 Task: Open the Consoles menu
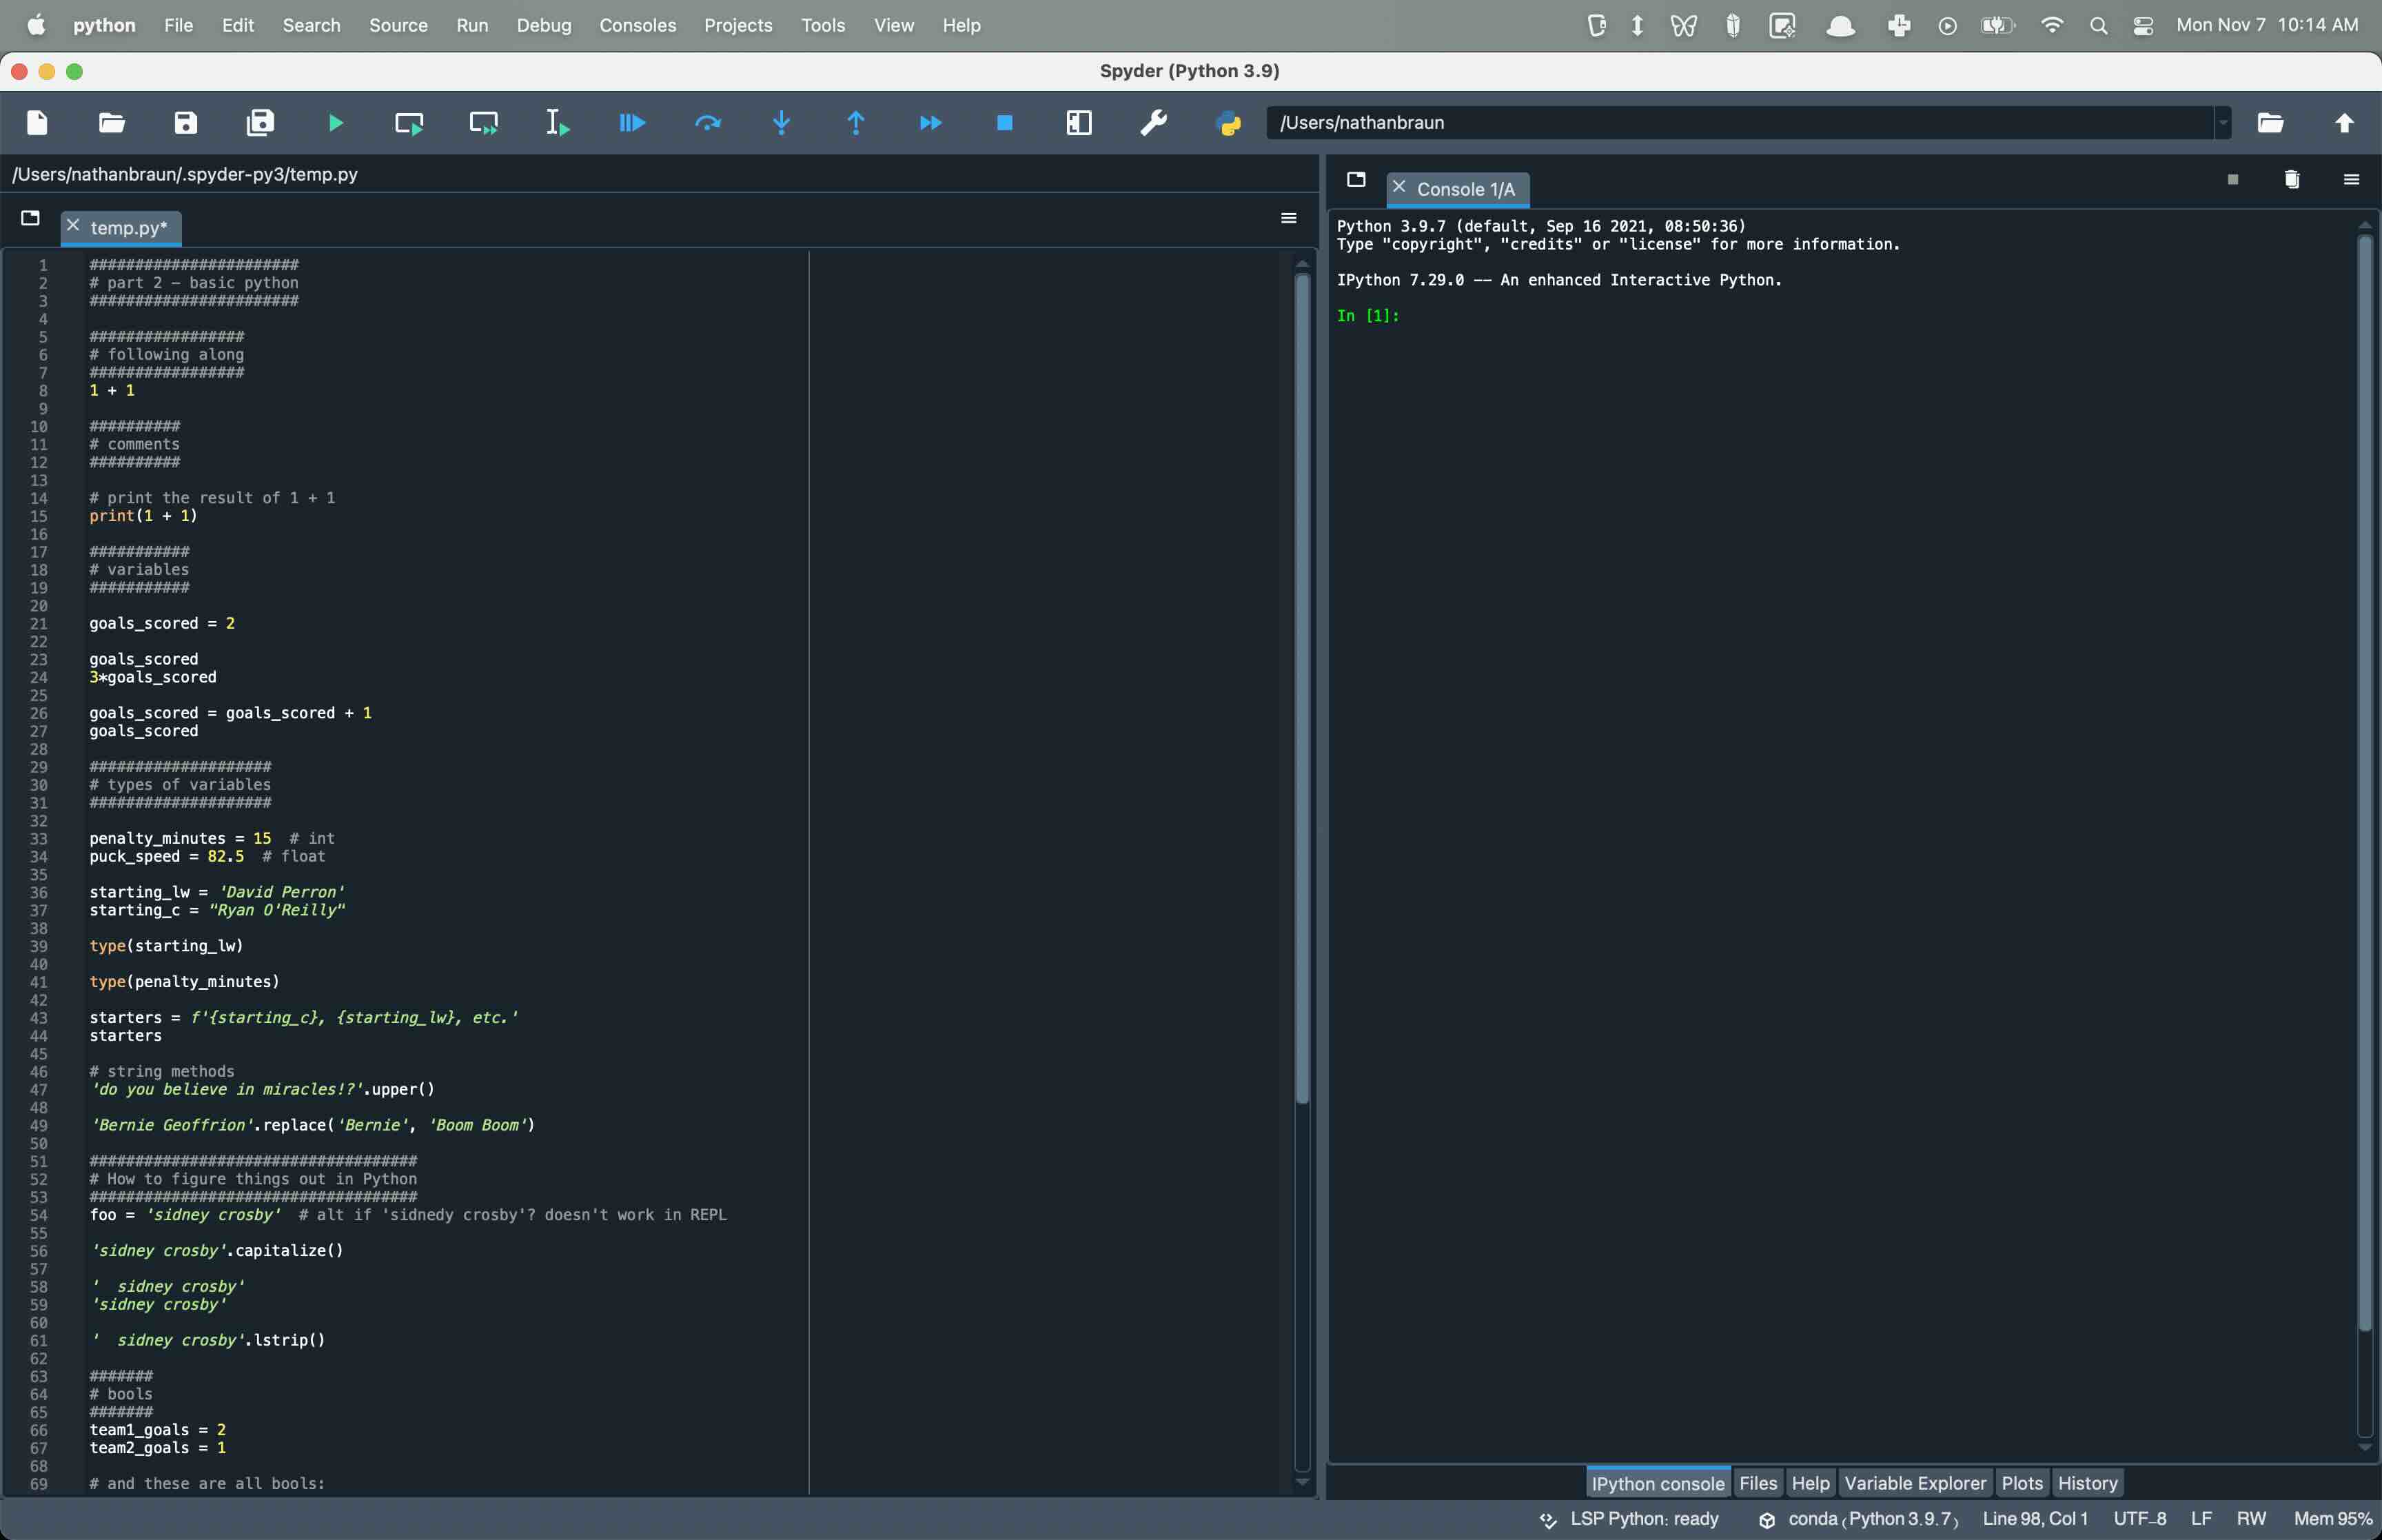point(637,26)
